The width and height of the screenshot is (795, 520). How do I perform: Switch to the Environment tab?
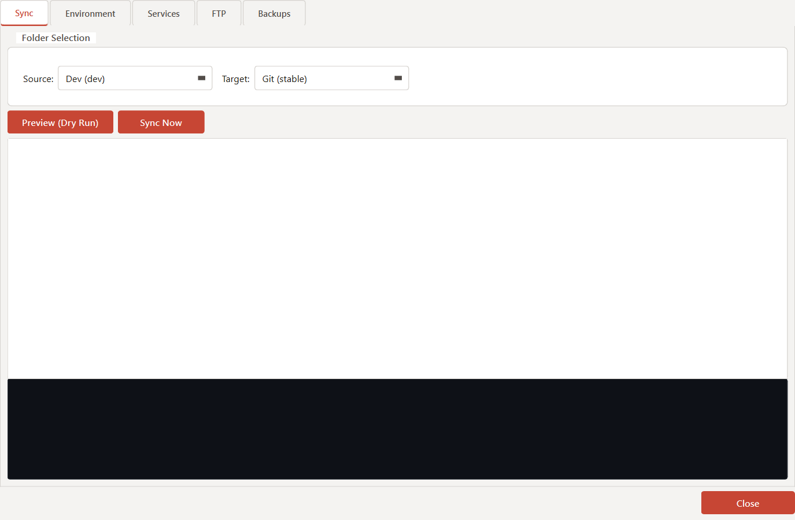pyautogui.click(x=90, y=13)
